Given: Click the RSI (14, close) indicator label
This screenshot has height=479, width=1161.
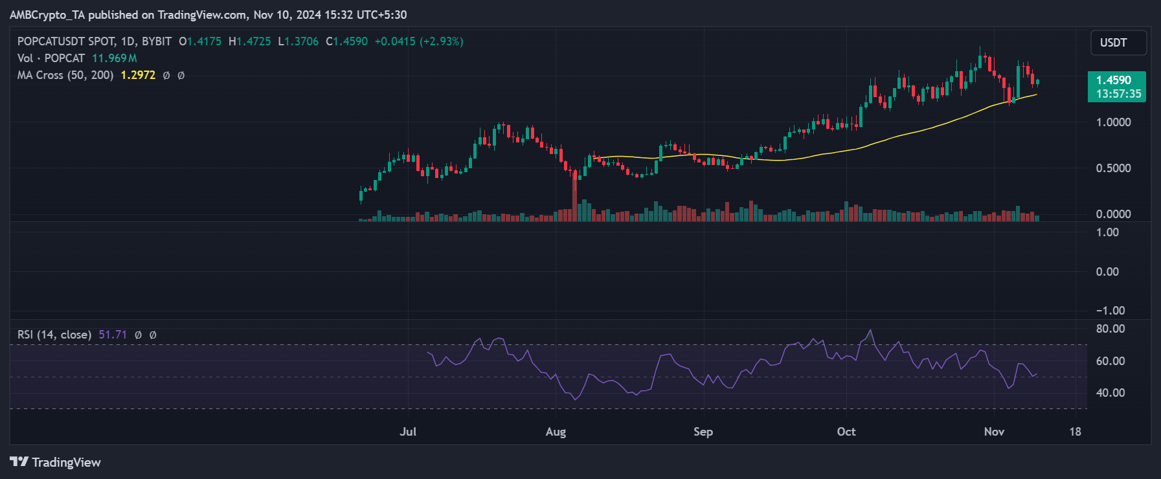Looking at the screenshot, I should click(x=54, y=335).
